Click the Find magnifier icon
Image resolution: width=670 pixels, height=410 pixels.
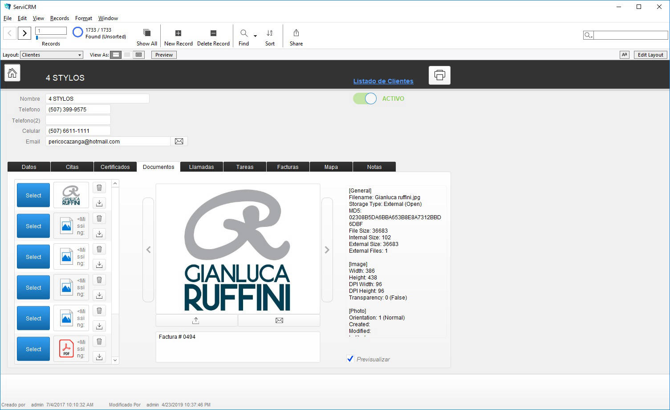pyautogui.click(x=244, y=33)
